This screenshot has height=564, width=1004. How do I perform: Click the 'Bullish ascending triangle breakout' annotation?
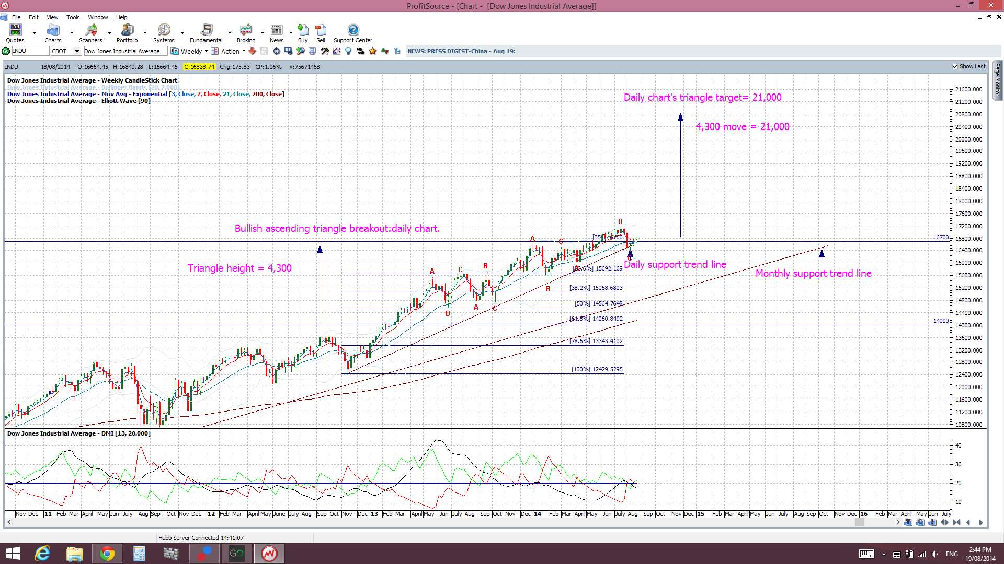tap(337, 228)
